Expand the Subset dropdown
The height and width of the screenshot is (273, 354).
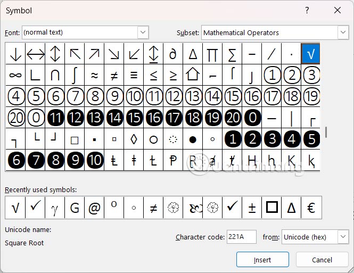(x=342, y=32)
